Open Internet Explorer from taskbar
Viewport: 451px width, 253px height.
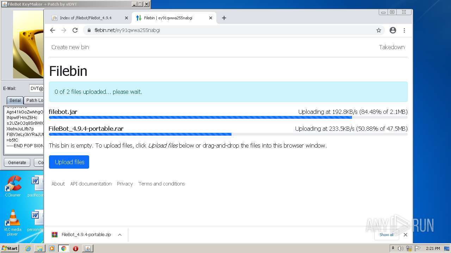coord(28,248)
